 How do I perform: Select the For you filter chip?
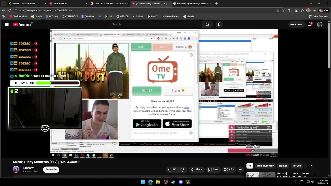pos(297,166)
